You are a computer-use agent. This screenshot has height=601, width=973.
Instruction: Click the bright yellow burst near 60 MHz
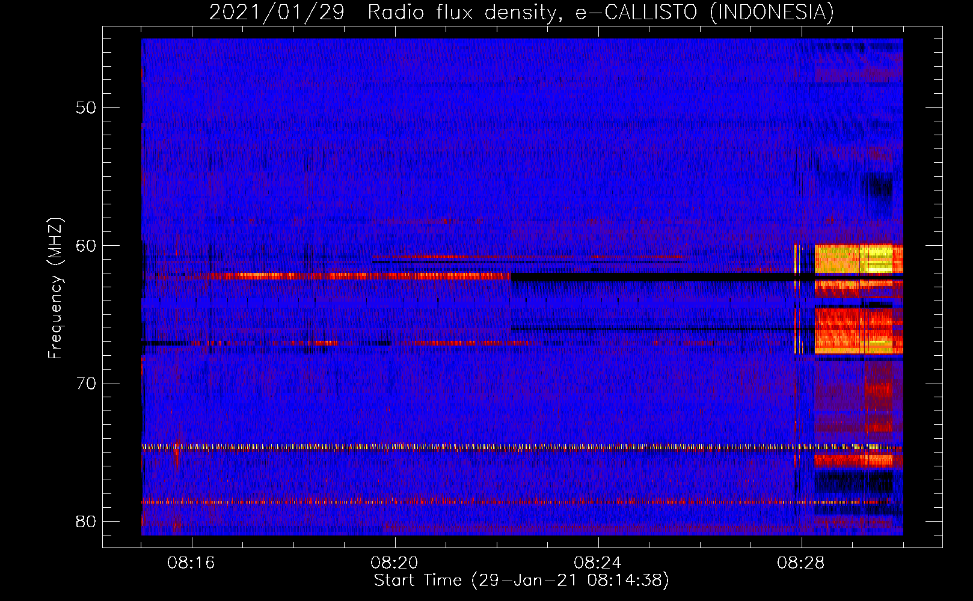point(859,258)
